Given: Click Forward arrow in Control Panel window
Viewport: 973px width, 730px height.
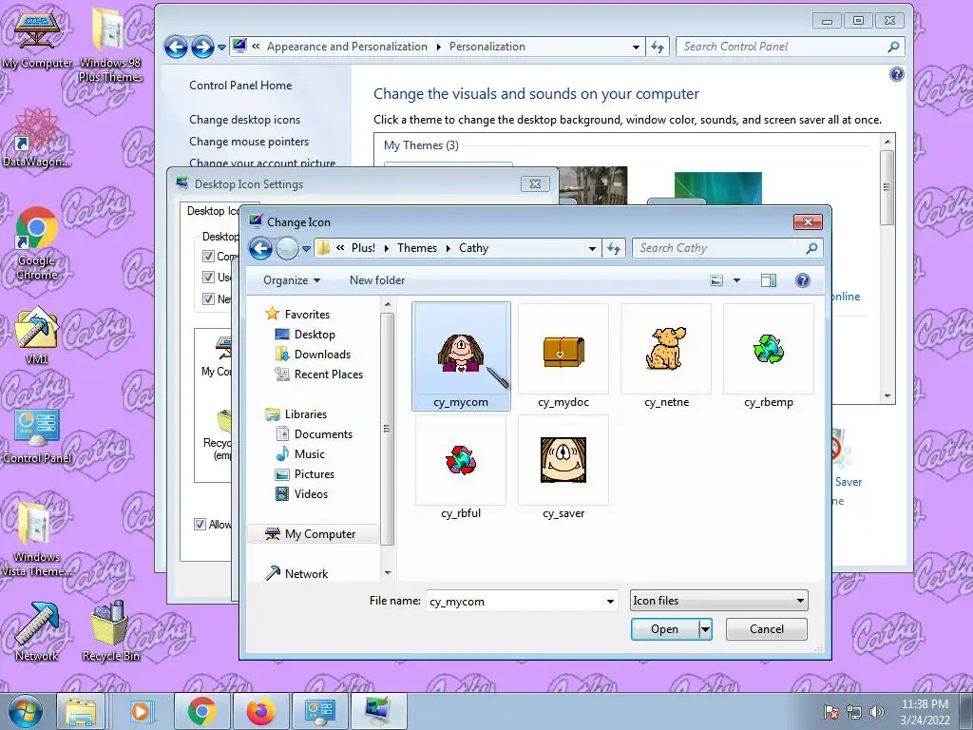Looking at the screenshot, I should pos(202,47).
